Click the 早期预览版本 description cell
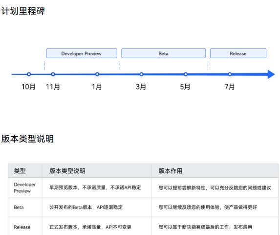Image resolution: width=280 pixels, height=235 pixels. [x=97, y=188]
